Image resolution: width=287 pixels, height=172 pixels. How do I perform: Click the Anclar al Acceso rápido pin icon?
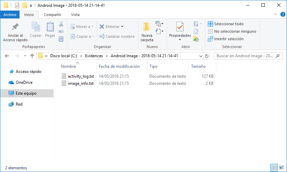point(15,27)
